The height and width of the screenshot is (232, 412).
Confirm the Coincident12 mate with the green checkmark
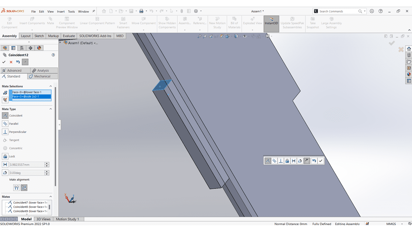tap(4, 62)
